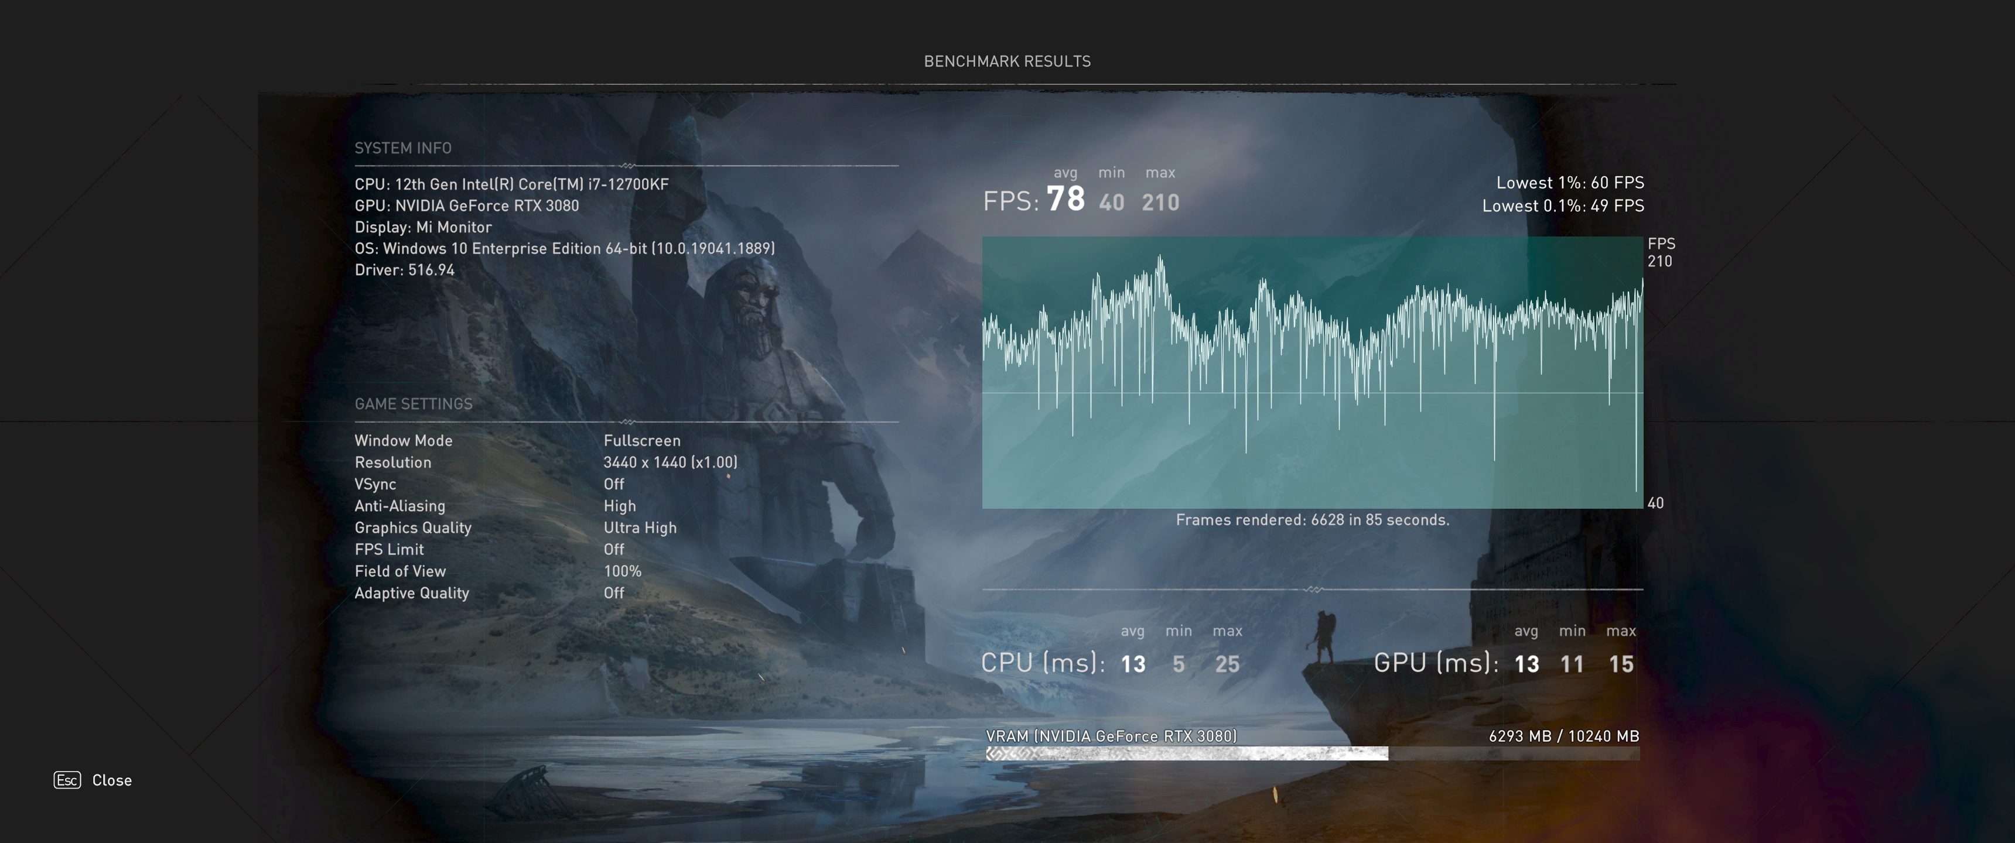Click the maximum FPS value 210
Image resolution: width=2015 pixels, height=843 pixels.
point(1161,203)
